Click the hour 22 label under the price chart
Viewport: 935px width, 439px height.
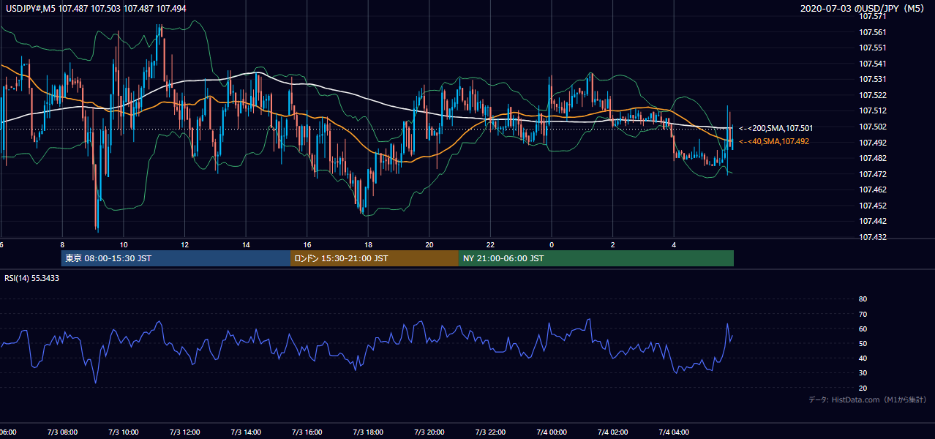[490, 244]
